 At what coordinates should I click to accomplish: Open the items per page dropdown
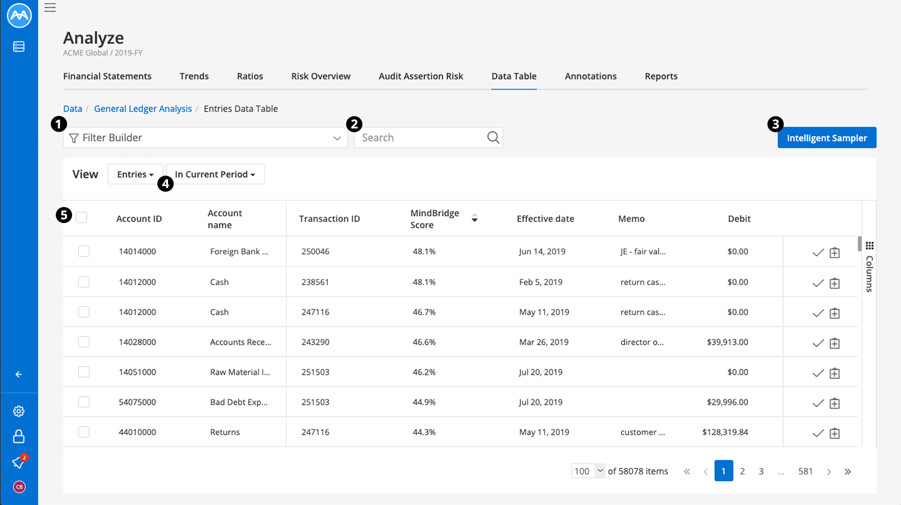(588, 471)
